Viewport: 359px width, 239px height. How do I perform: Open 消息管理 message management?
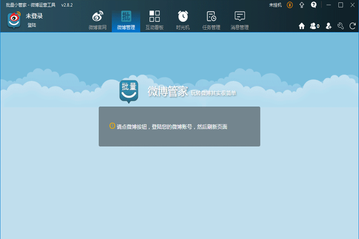240,21
